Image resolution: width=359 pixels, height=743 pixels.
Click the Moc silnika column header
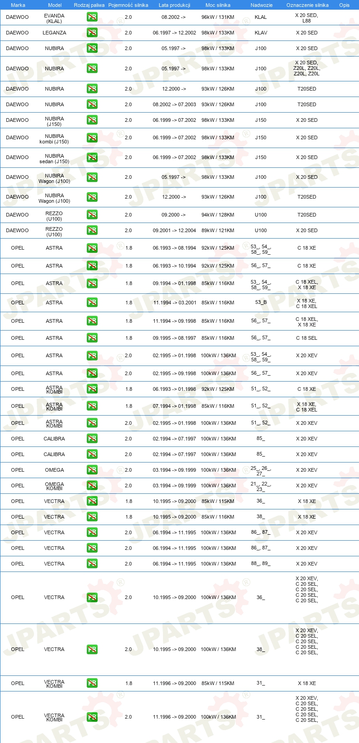[x=218, y=5]
